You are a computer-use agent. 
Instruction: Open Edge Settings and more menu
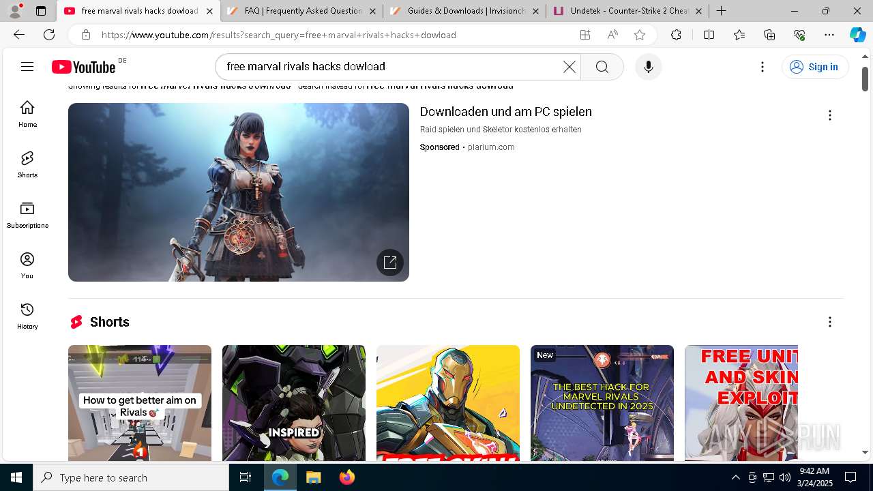829,35
